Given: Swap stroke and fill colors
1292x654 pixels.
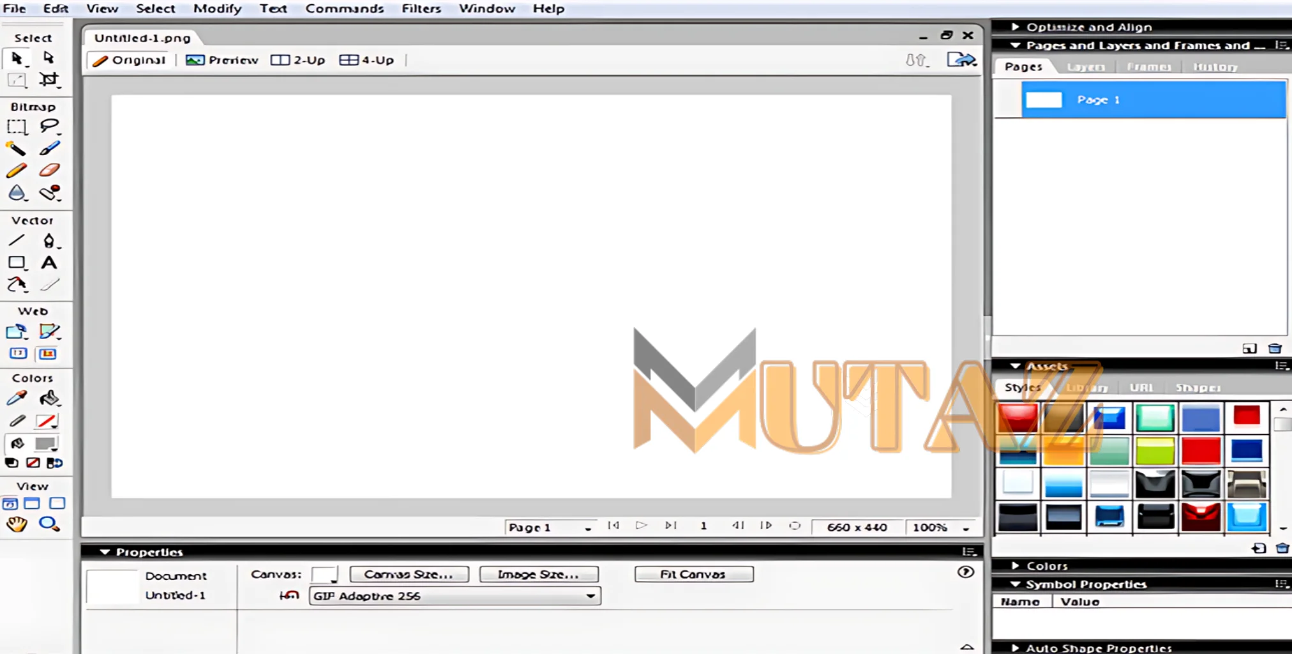Looking at the screenshot, I should (x=55, y=463).
